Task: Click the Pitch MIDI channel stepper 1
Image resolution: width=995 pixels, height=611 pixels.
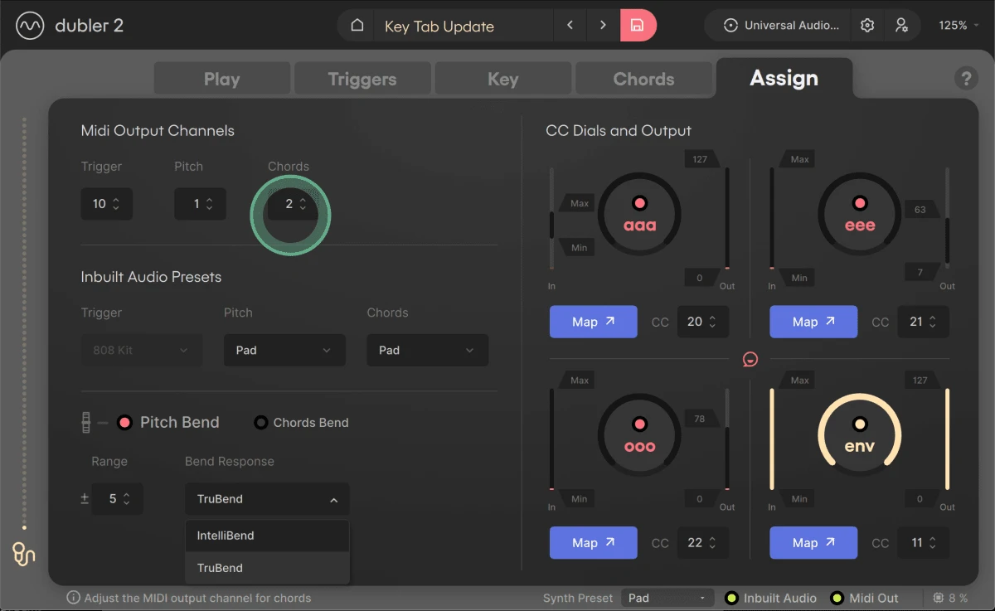Action: [x=200, y=204]
